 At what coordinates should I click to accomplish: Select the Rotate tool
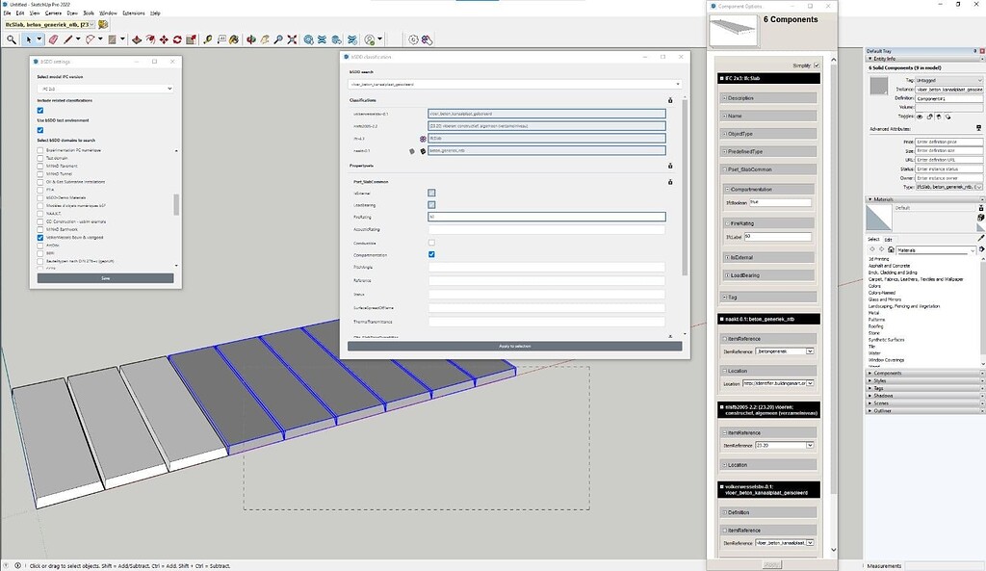tap(177, 39)
